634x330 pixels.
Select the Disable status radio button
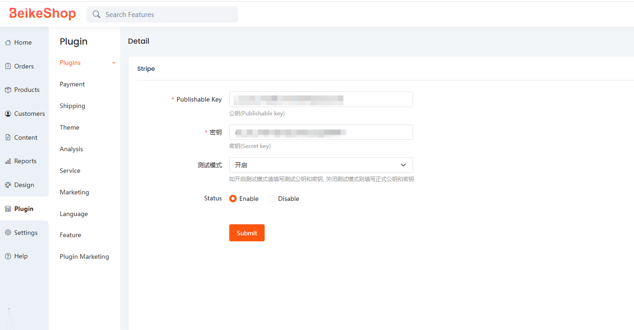(272, 199)
